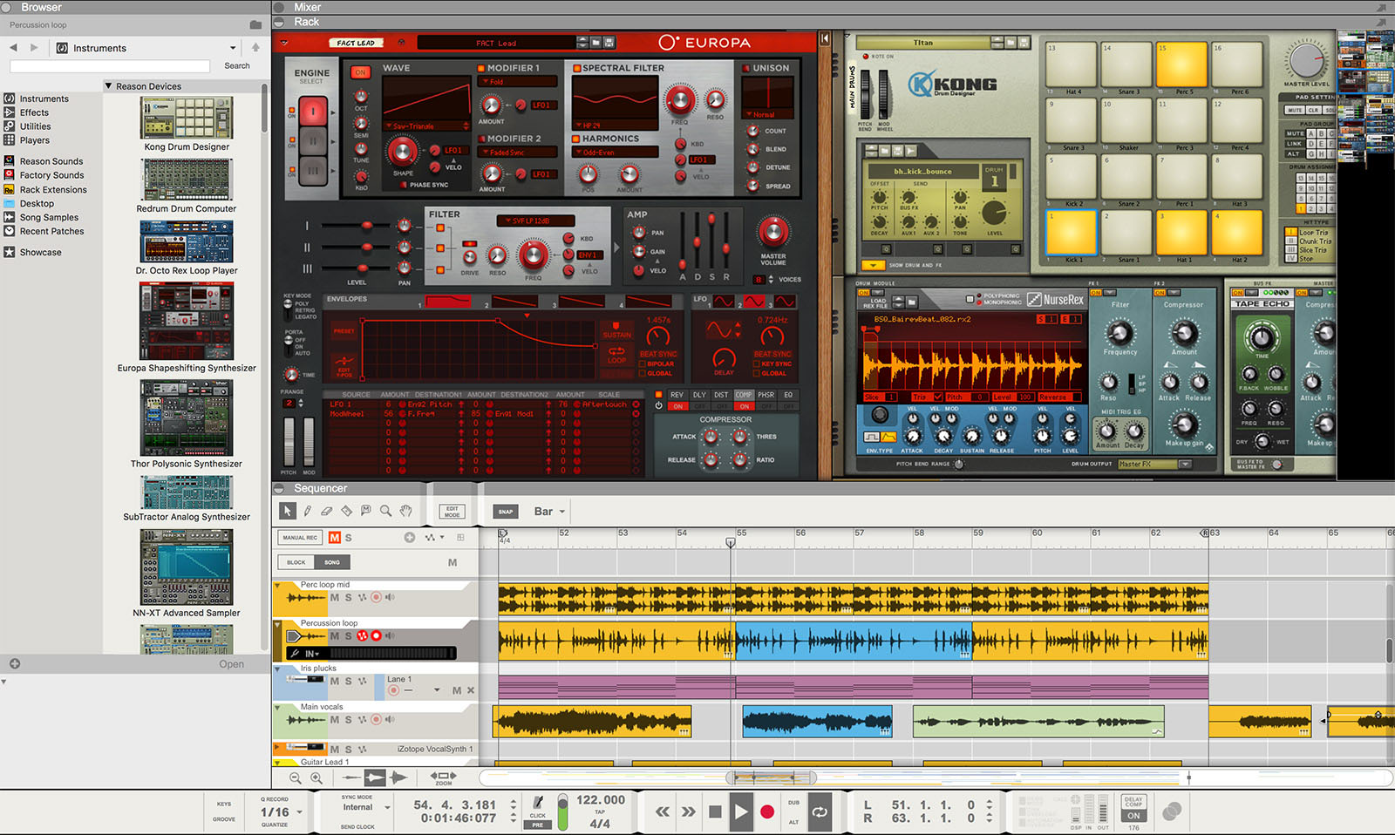Open the Bar snap value dropdown
The height and width of the screenshot is (835, 1395).
point(548,512)
